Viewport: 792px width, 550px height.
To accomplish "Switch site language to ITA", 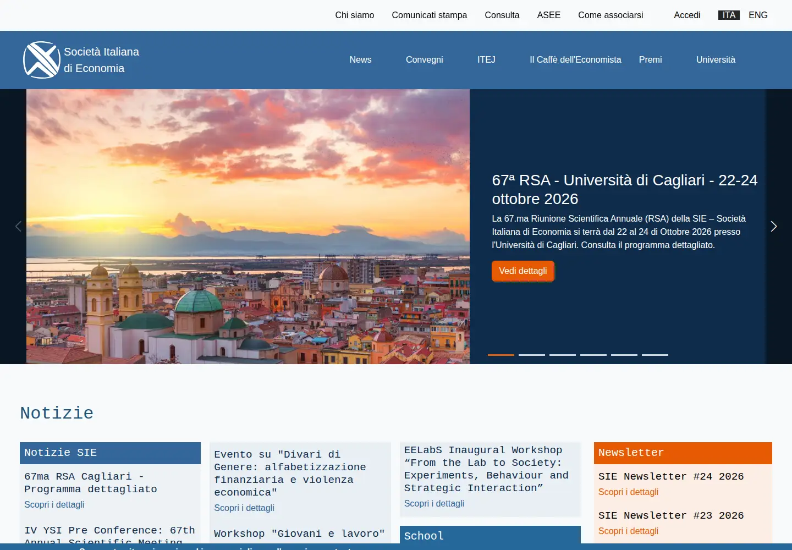I will click(x=729, y=15).
